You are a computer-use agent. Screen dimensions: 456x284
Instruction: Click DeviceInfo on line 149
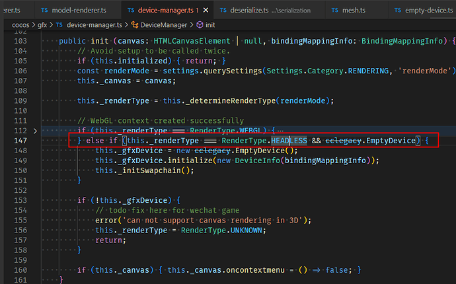257,160
